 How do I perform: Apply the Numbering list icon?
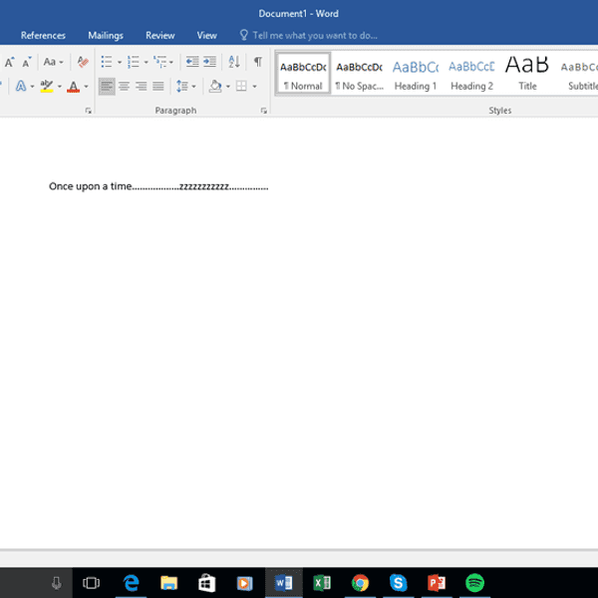(134, 62)
